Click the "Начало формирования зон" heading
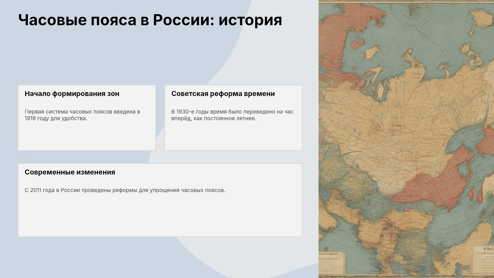The image size is (494, 278). point(72,94)
